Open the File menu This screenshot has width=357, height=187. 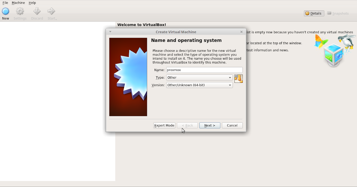5,3
